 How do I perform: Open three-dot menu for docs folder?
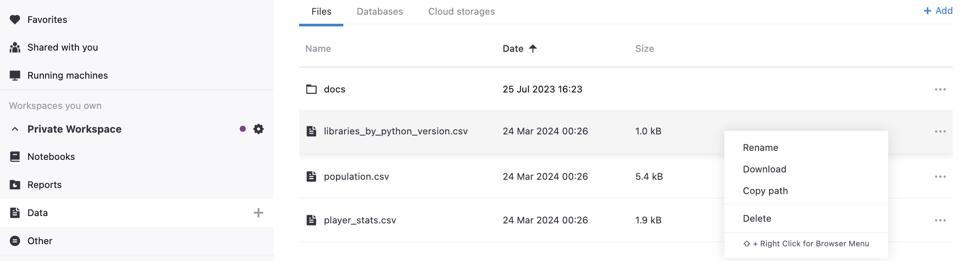[x=940, y=89]
